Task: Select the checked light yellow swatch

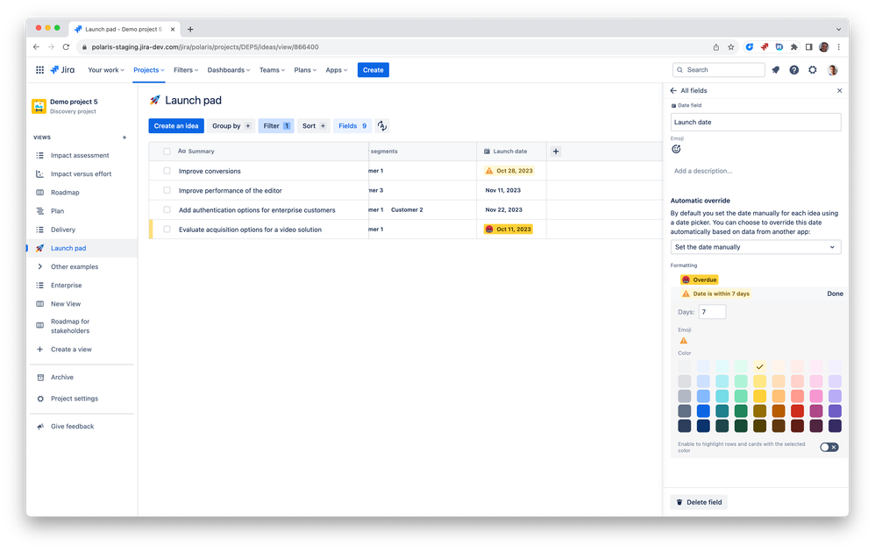Action: [759, 366]
